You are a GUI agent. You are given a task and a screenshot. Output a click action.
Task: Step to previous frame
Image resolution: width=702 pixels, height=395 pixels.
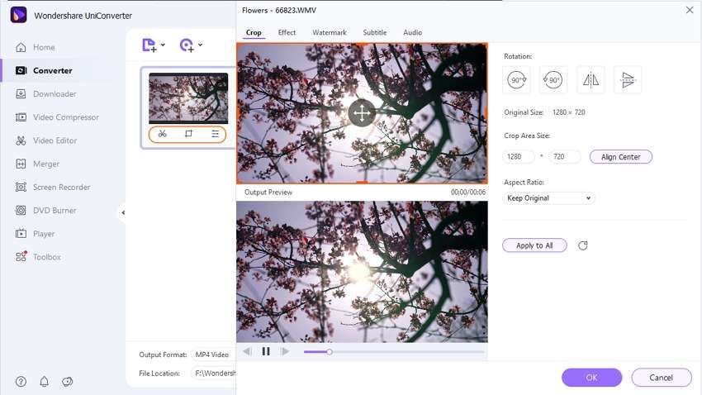tap(247, 351)
